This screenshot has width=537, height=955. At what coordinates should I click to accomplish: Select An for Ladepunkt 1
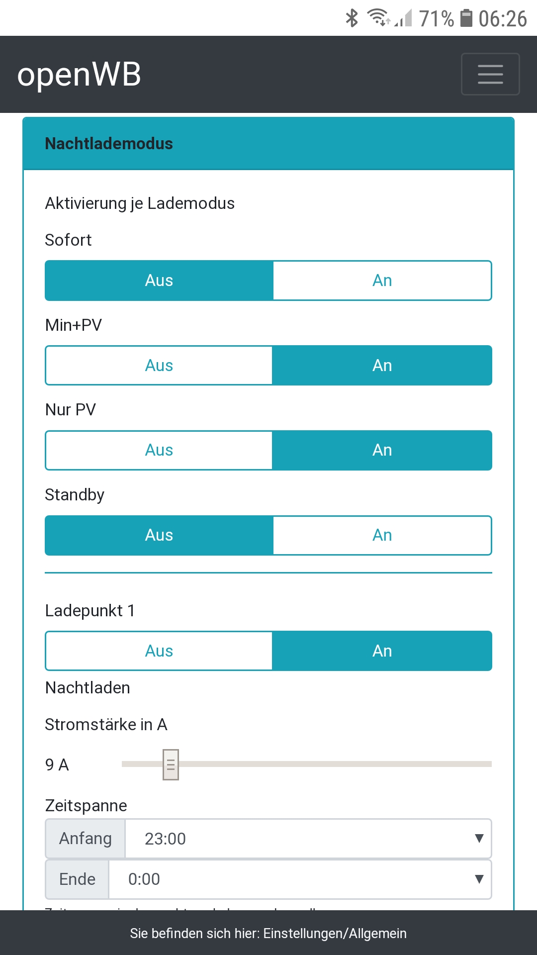(x=382, y=651)
